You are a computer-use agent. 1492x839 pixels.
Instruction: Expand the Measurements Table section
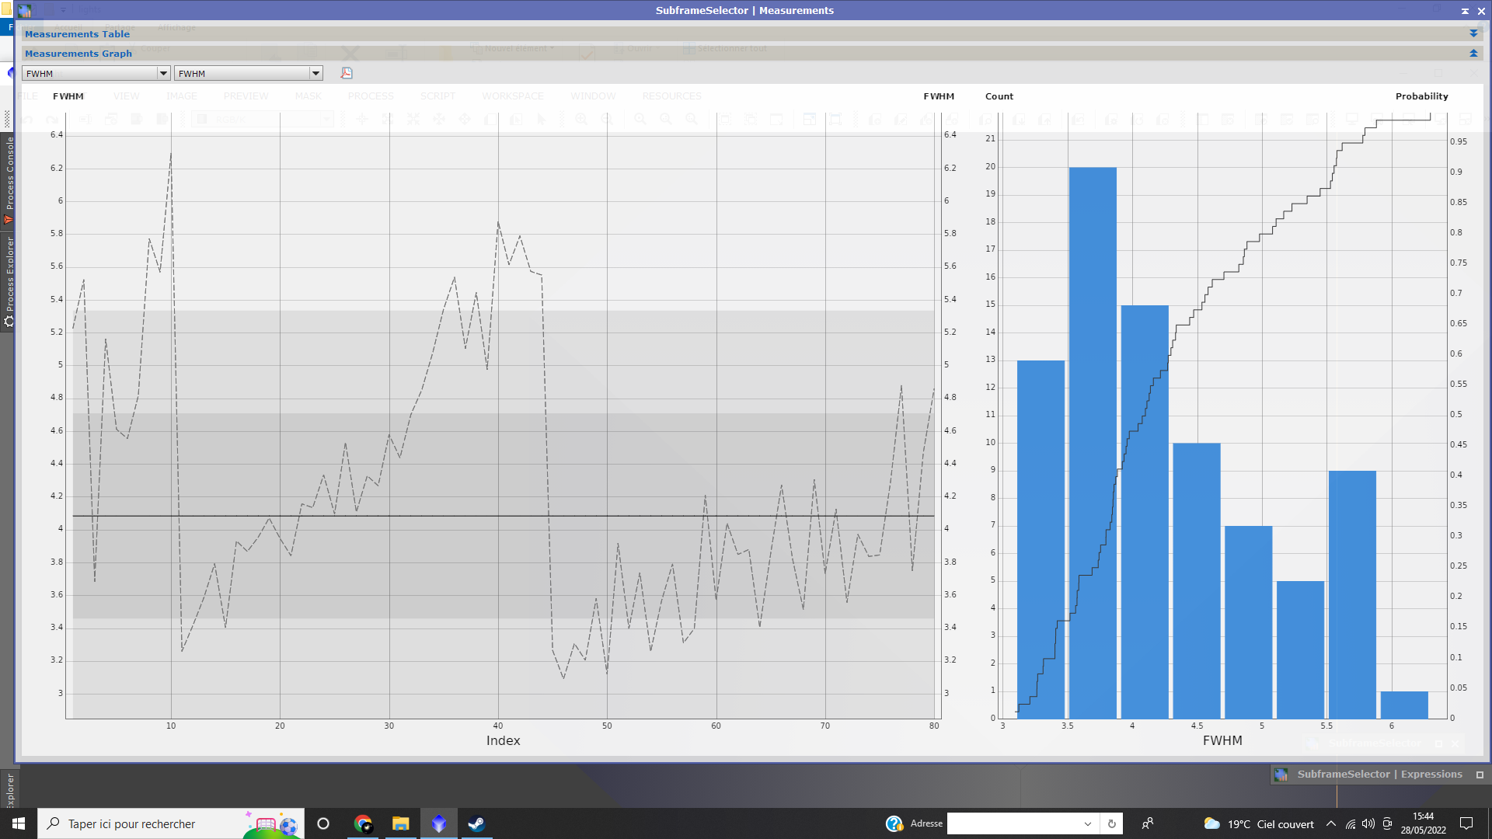click(1473, 33)
